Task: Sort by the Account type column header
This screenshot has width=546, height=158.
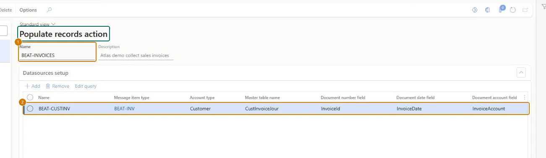Action: [202, 97]
